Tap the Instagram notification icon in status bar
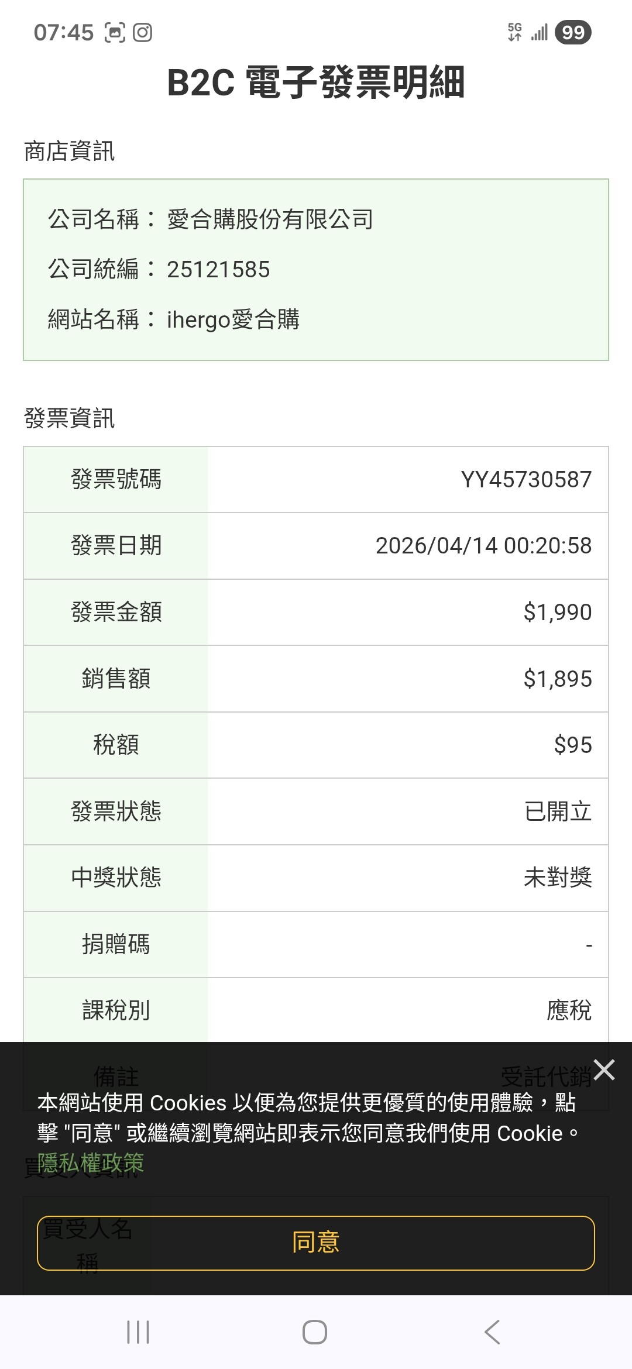The width and height of the screenshot is (632, 1369). point(143,32)
